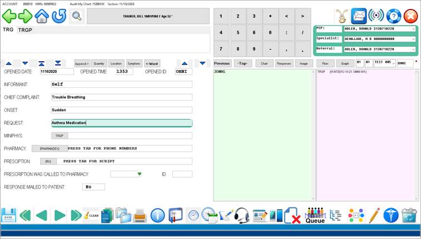Image resolution: width=421 pixels, height=239 pixels.
Task: Select the Responses tab
Action: (284, 63)
